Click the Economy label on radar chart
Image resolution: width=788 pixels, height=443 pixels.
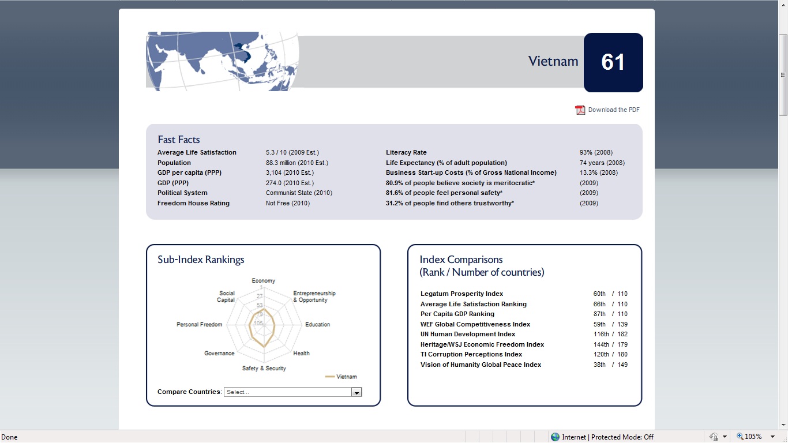click(263, 281)
